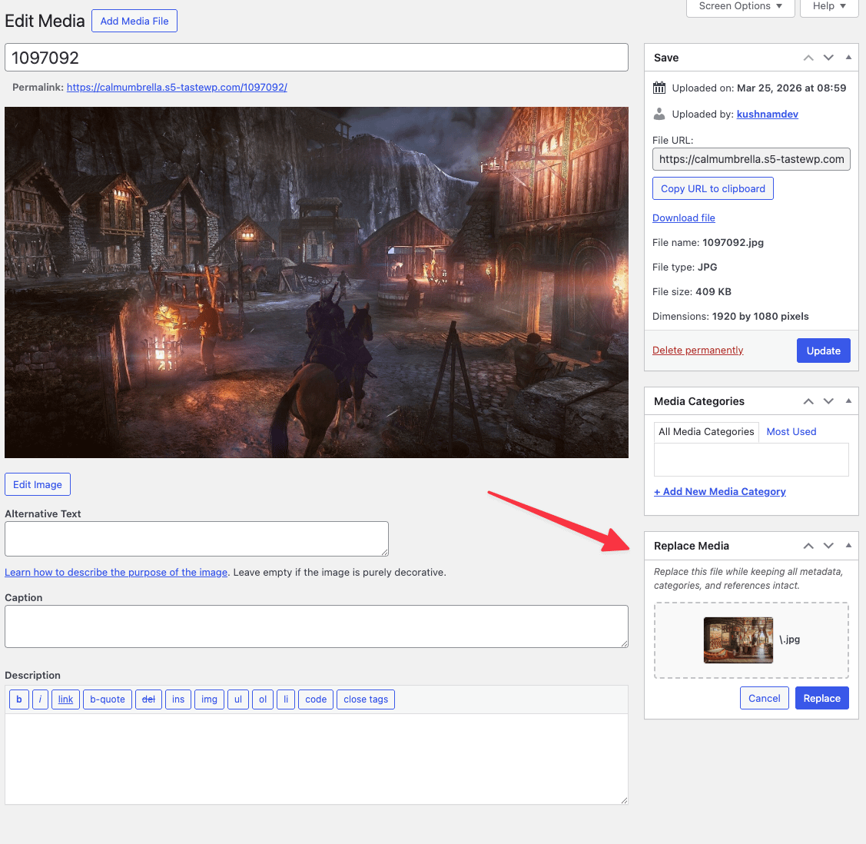Move Save panel up with arrow icon
Screen dimensions: 866x844
(x=808, y=58)
